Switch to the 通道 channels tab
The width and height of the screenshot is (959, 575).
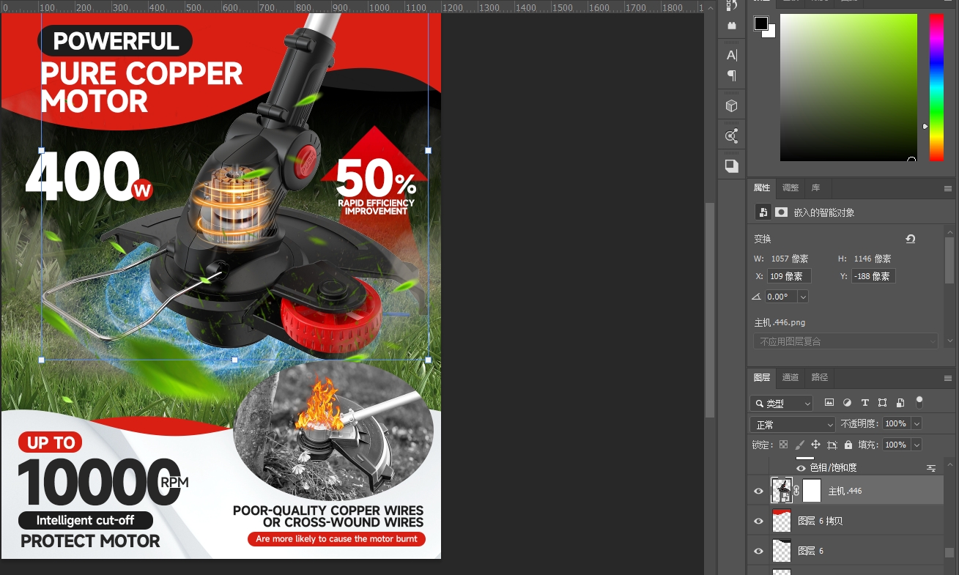click(x=790, y=377)
